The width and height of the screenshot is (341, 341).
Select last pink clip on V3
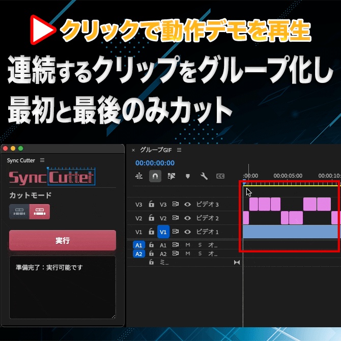pyautogui.click(x=324, y=204)
